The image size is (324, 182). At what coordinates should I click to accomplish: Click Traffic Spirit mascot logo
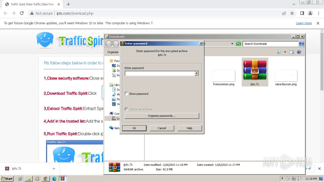tap(45, 40)
